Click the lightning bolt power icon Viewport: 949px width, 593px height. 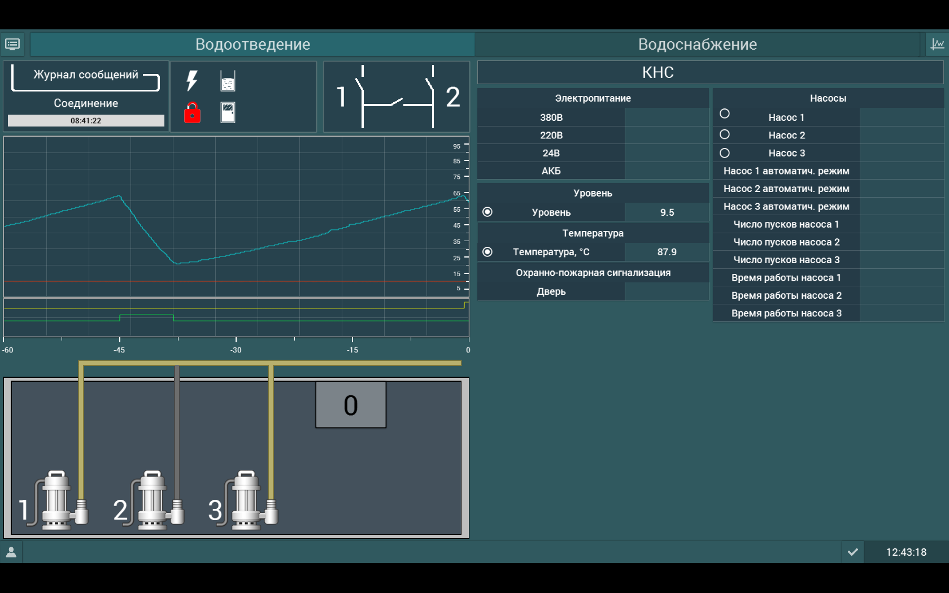192,81
